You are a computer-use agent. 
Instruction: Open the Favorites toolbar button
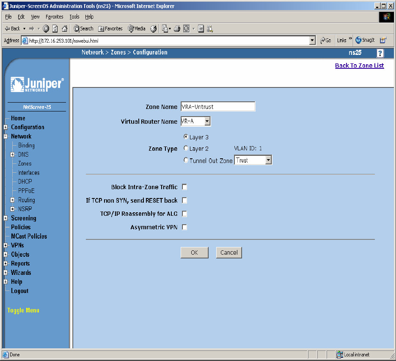pos(110,28)
